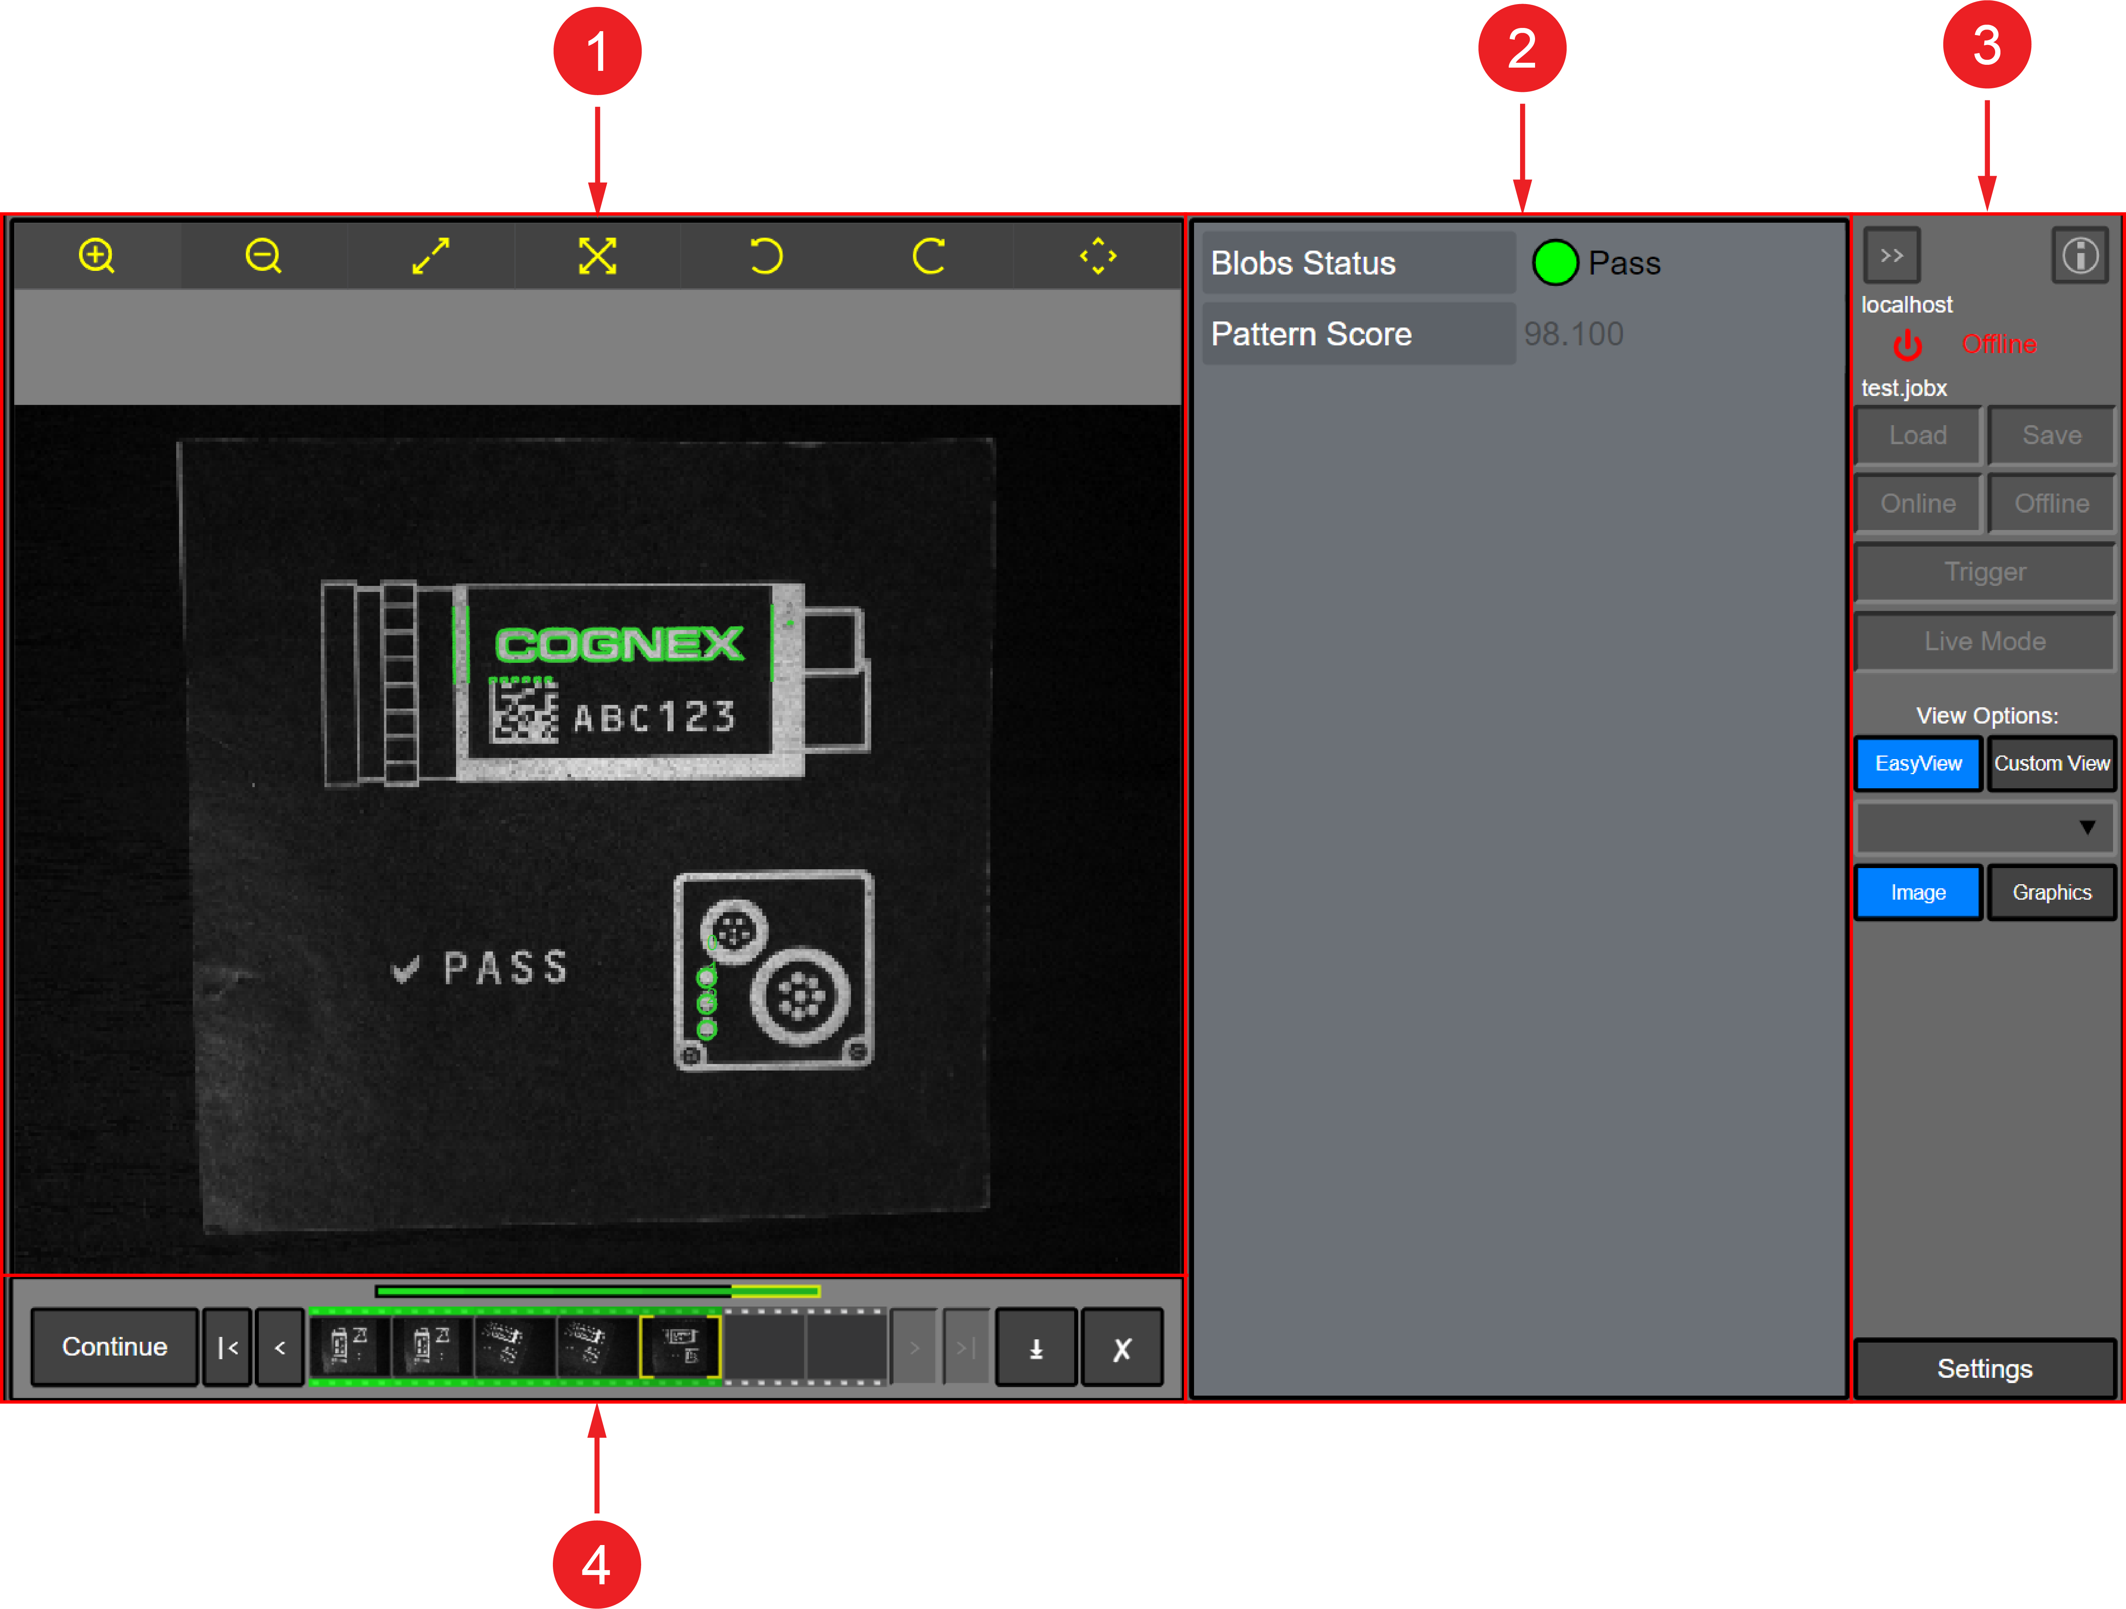
Task: Rotate image counterclockwise
Action: point(765,255)
